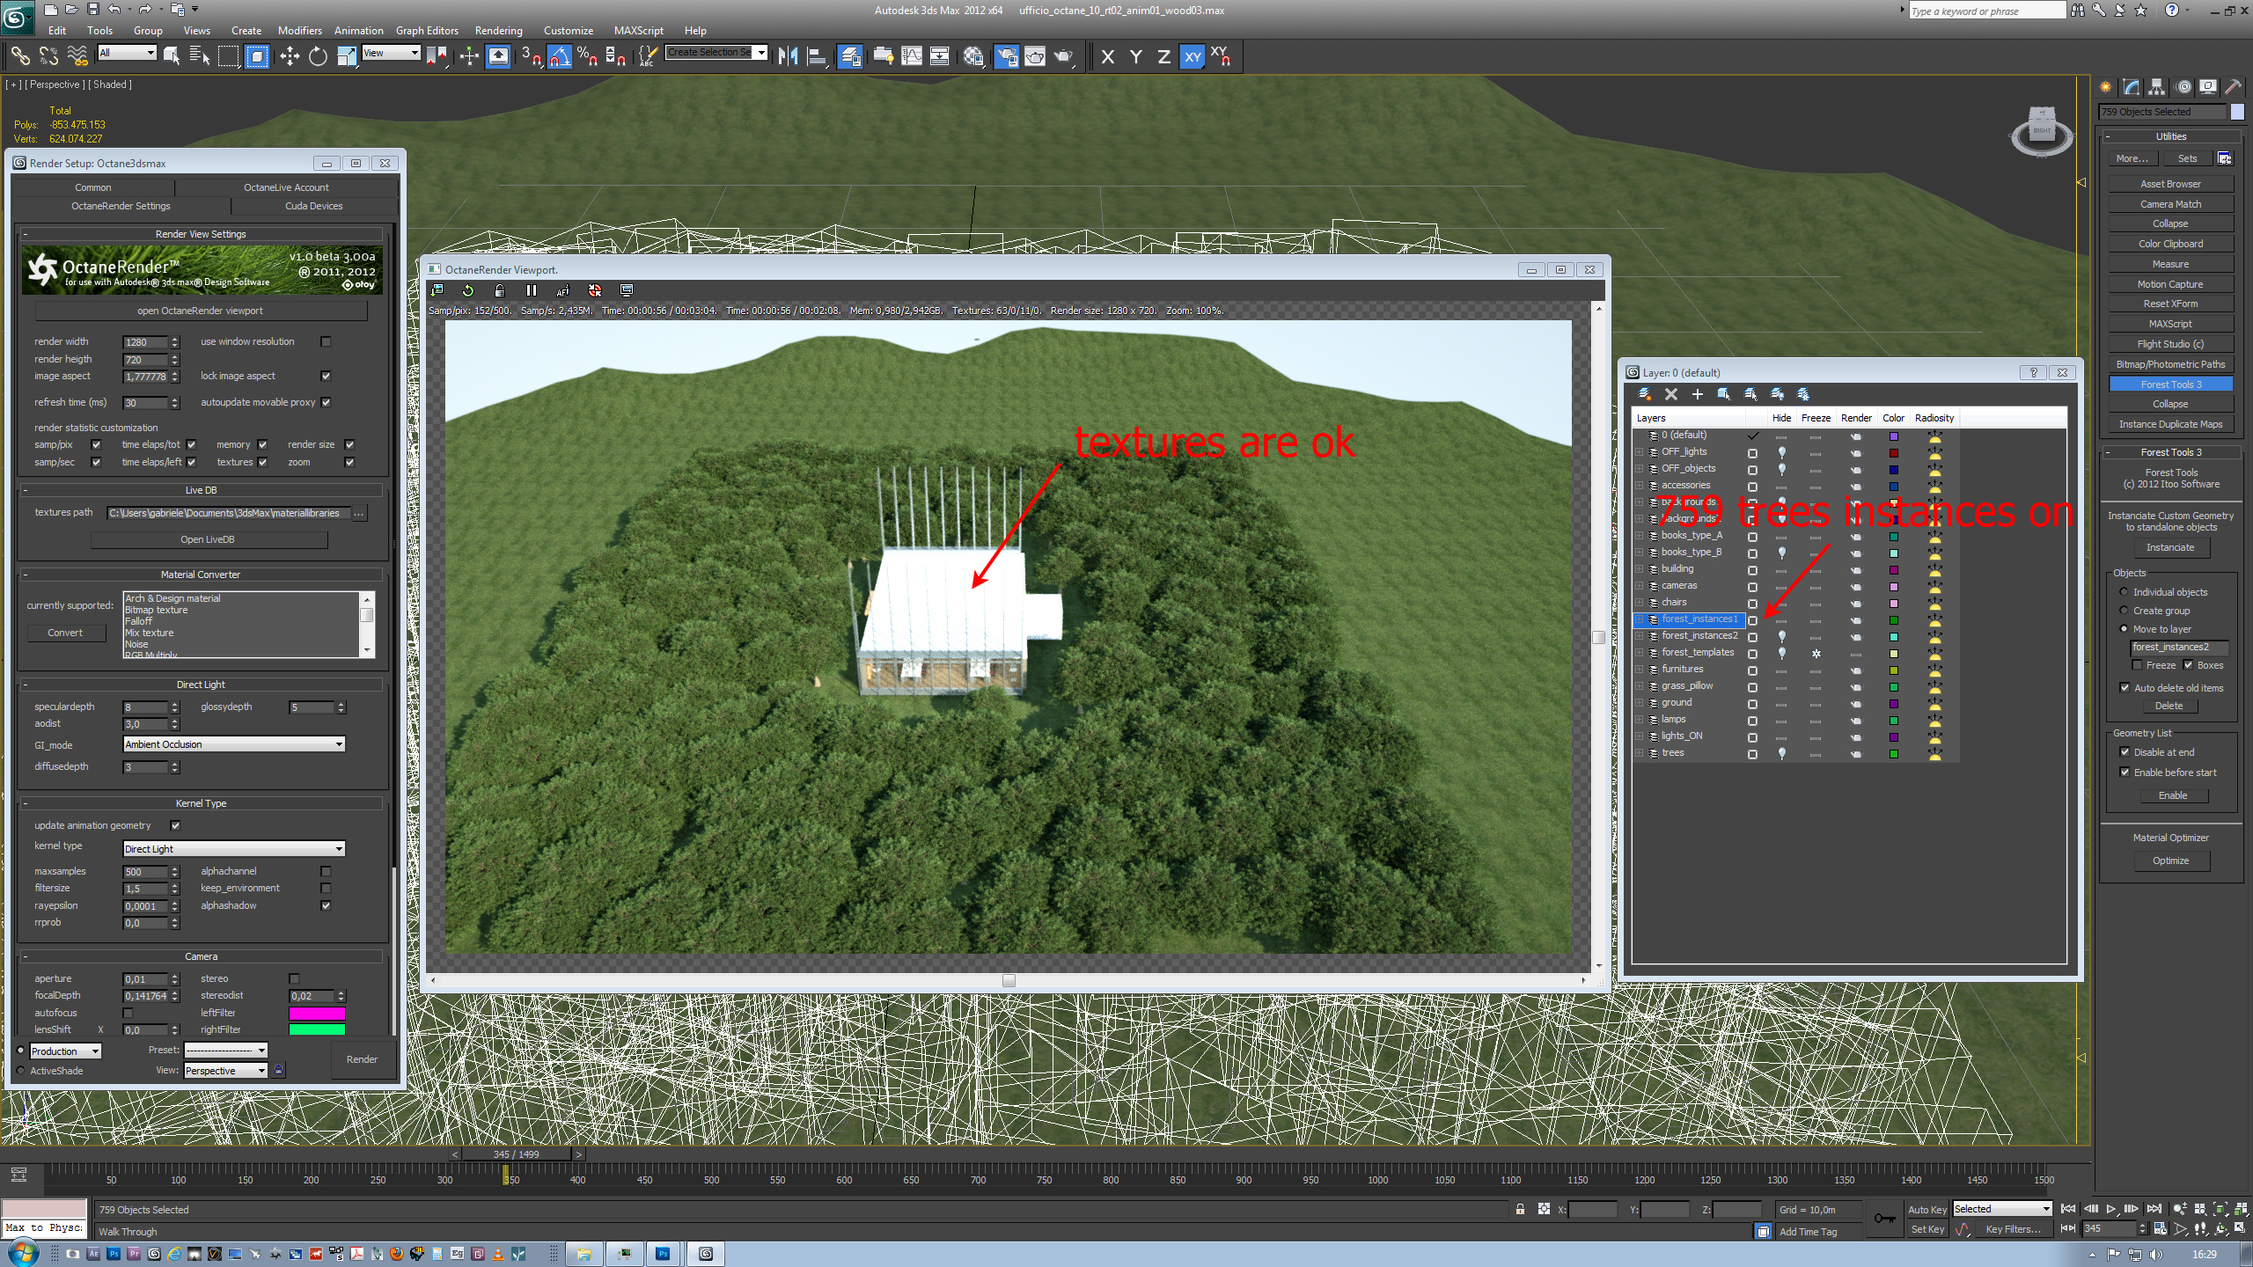Select the Individual objects radio button
This screenshot has width=2253, height=1267.
(x=2124, y=592)
